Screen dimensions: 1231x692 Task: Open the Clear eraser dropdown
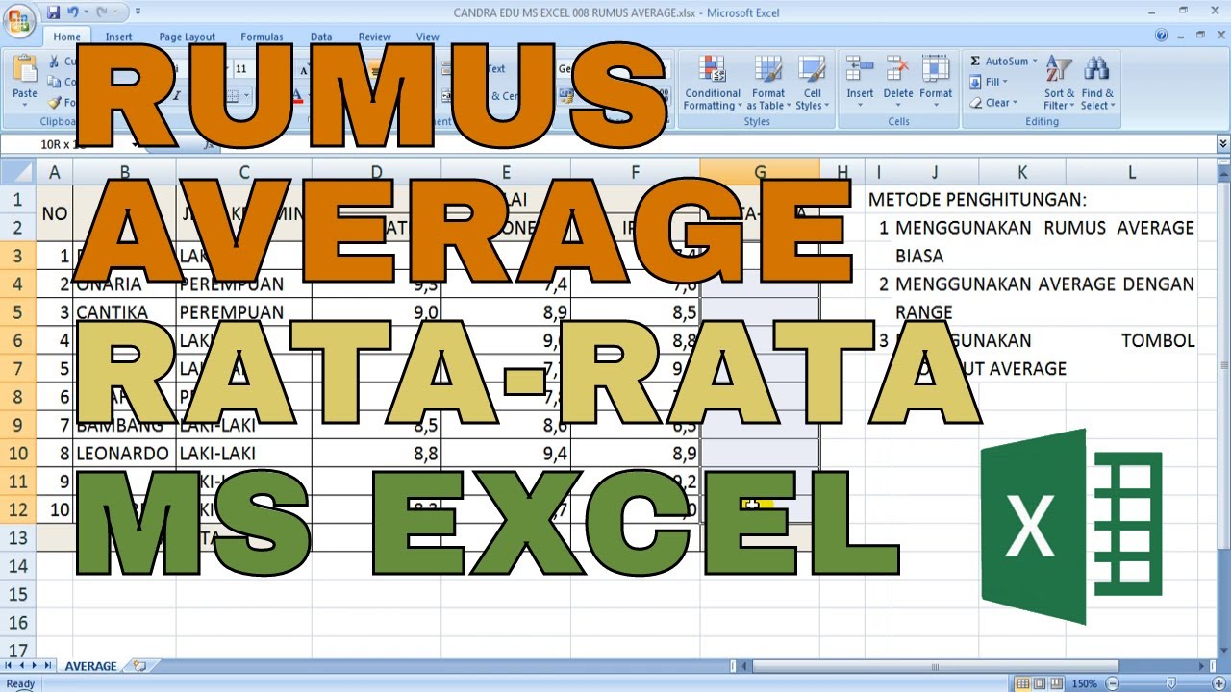(993, 103)
